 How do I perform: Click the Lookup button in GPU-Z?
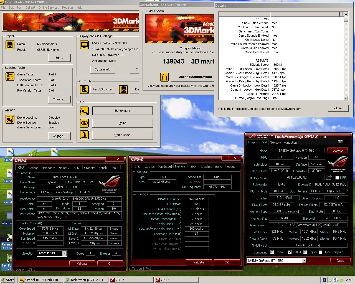coord(338,151)
